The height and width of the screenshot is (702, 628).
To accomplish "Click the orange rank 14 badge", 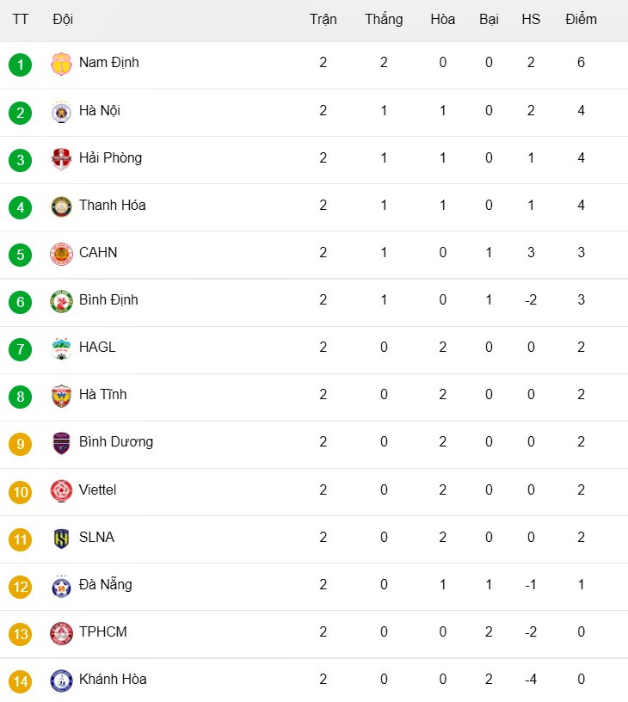I will (x=20, y=681).
